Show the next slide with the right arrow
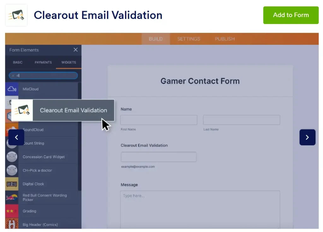This screenshot has width=323, height=232. [307, 137]
